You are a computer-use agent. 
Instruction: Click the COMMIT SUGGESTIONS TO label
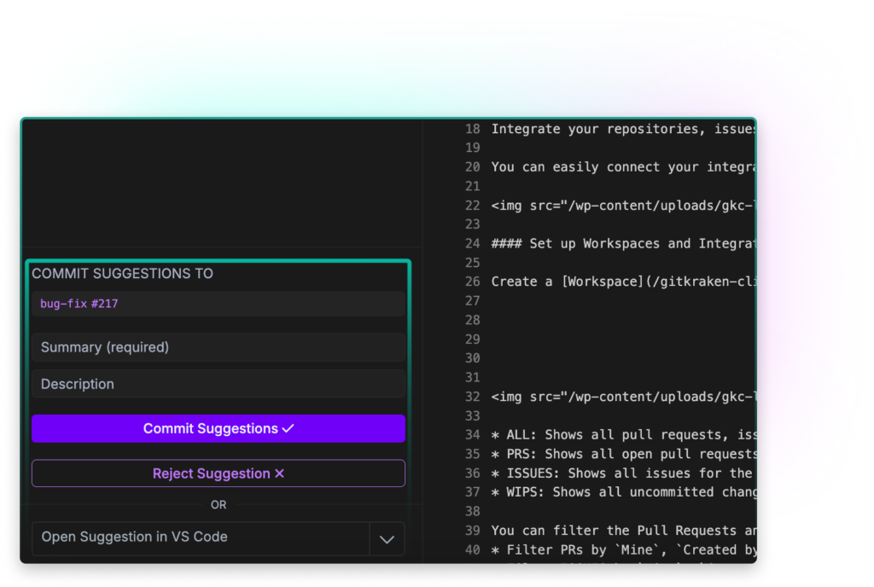click(122, 274)
